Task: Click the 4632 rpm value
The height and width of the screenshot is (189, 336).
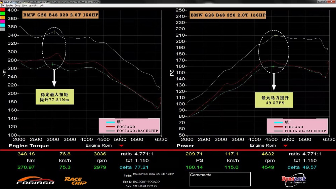Action: [x=268, y=154]
